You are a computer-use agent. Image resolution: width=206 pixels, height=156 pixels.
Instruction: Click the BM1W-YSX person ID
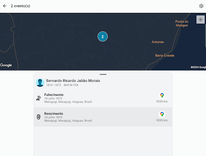coord(71,85)
